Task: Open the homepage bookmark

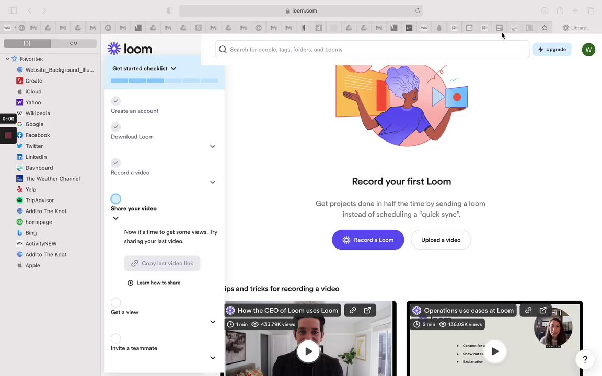Action: pos(34,222)
